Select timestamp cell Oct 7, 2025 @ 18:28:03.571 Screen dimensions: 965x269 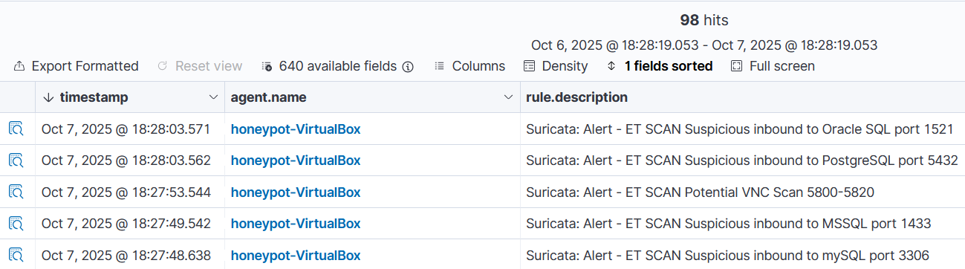(126, 129)
